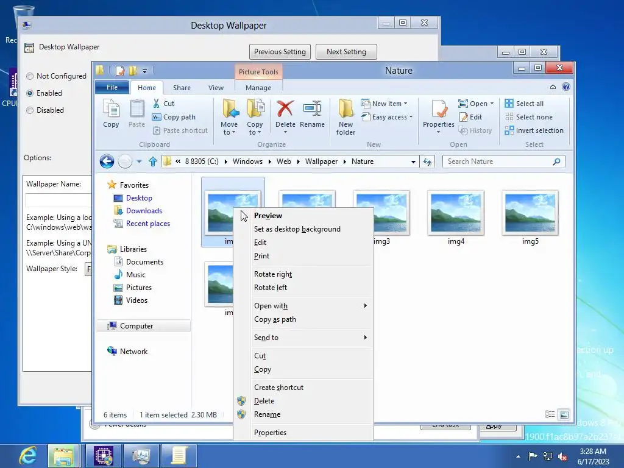Click the clock in the system tray

593,456
